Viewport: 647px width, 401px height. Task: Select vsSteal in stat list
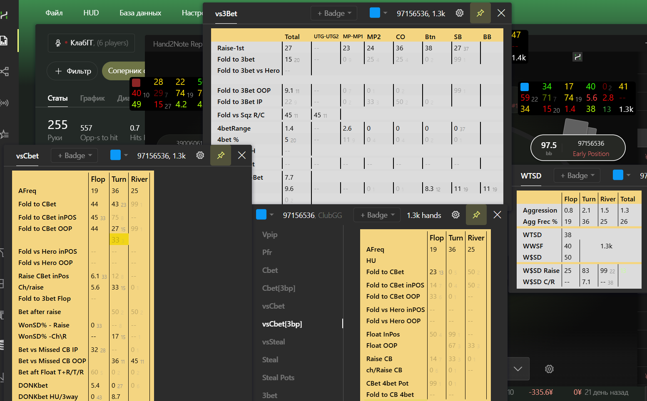coord(274,342)
